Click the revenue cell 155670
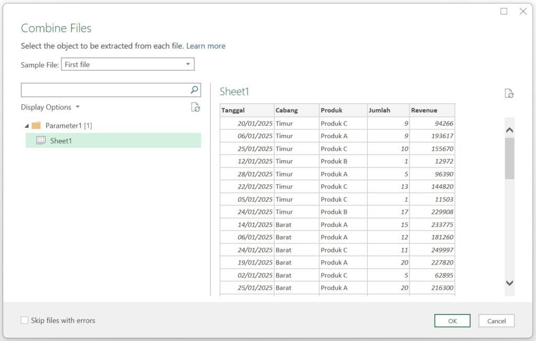Image resolution: width=536 pixels, height=341 pixels. (432, 148)
